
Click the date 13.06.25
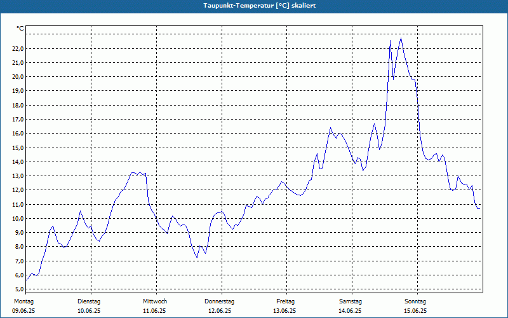point(284,311)
